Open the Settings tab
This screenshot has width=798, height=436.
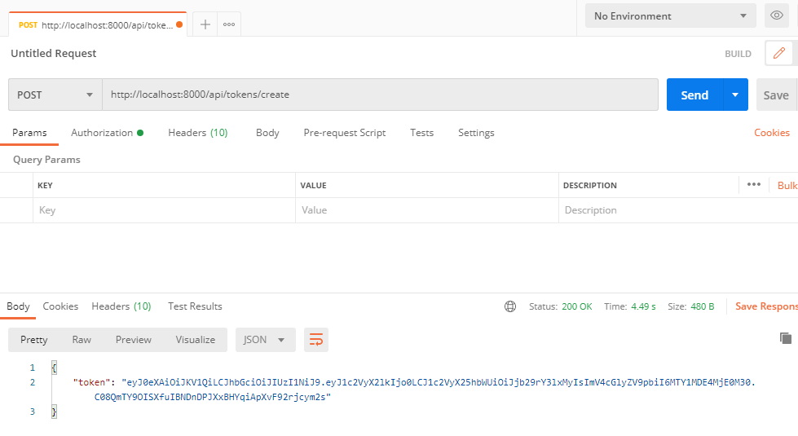(476, 133)
